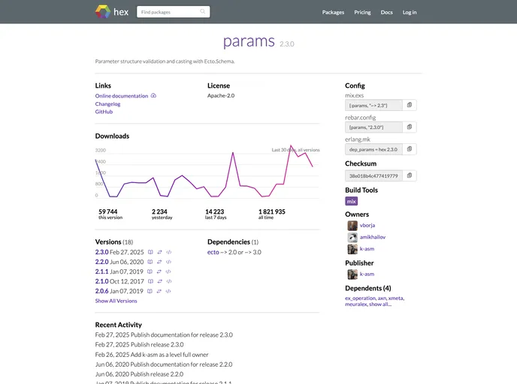Open owner amikhailov profile link
The height and width of the screenshot is (384, 517).
coord(373,237)
